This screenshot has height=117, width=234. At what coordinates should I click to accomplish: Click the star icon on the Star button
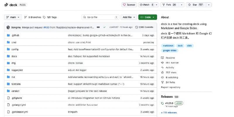click(189, 5)
